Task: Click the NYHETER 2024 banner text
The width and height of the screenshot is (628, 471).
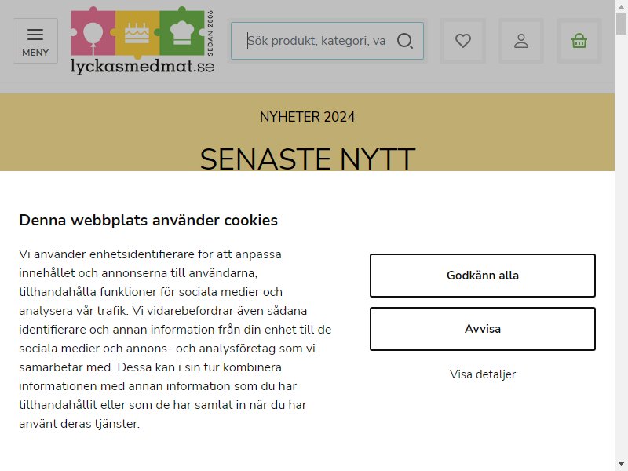Action: [x=307, y=117]
